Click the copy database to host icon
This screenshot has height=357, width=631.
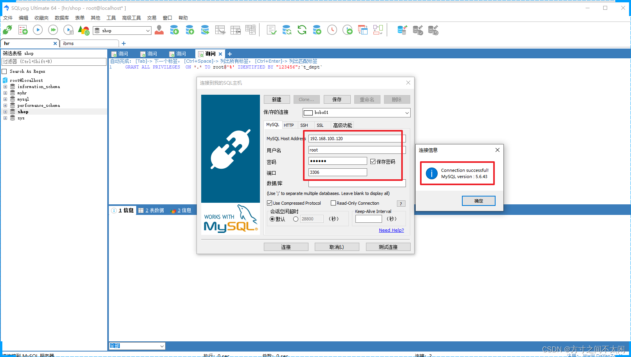[x=205, y=30]
